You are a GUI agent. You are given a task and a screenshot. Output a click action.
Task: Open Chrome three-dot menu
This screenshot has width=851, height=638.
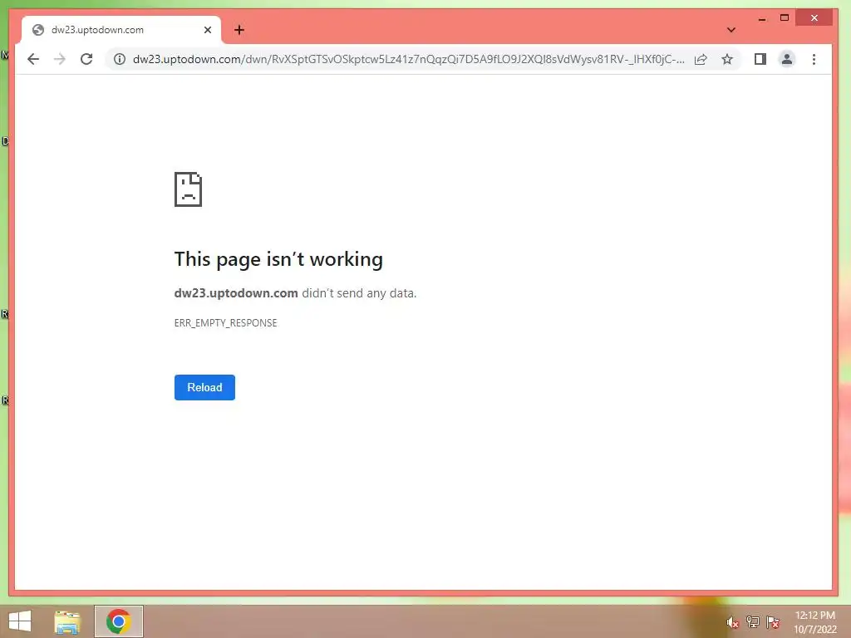814,59
